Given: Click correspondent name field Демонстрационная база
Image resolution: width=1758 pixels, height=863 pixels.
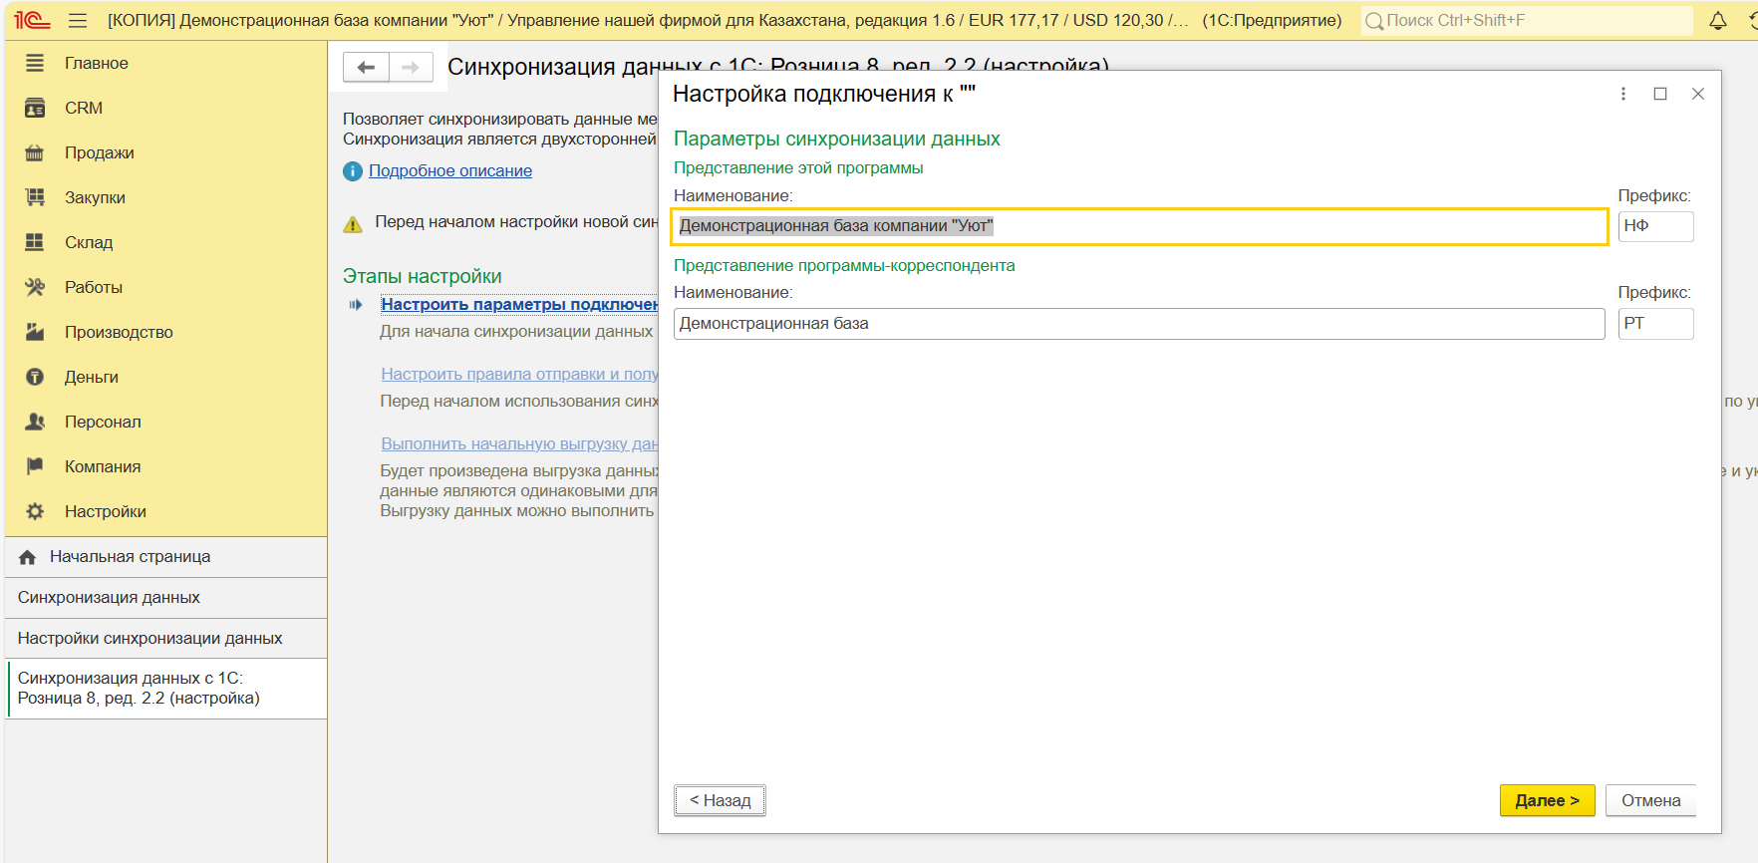Looking at the screenshot, I should (1138, 324).
